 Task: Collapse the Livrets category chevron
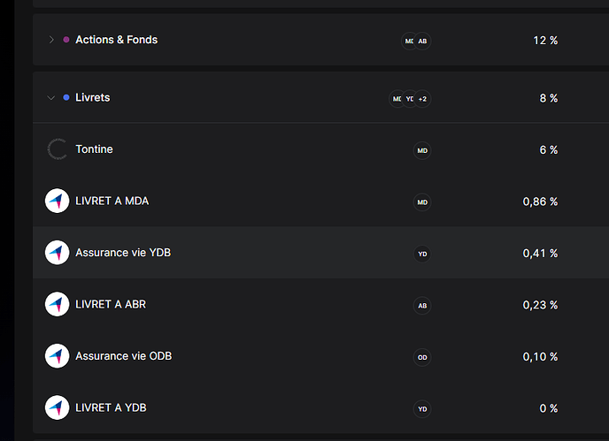(x=50, y=98)
